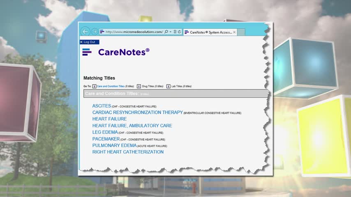Open the PACEMAKER title
This screenshot has height=197, width=351.
(x=106, y=139)
